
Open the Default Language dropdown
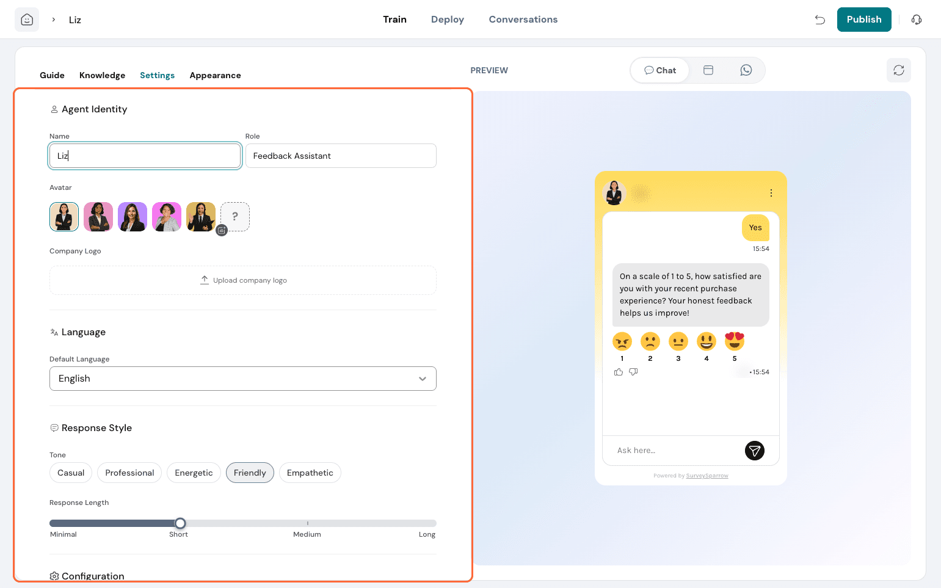[x=242, y=379]
